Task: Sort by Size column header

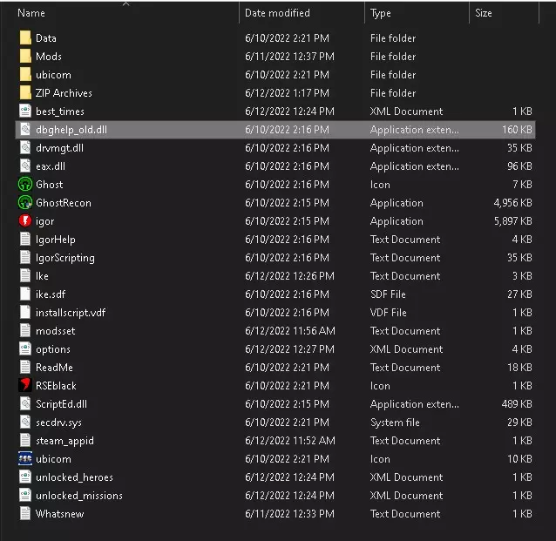Action: [484, 13]
